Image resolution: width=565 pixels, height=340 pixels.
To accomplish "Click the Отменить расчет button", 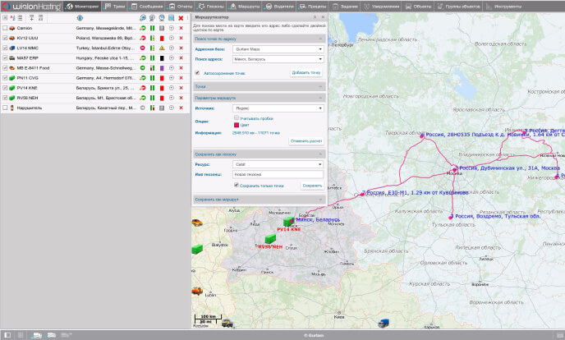I will [x=306, y=140].
